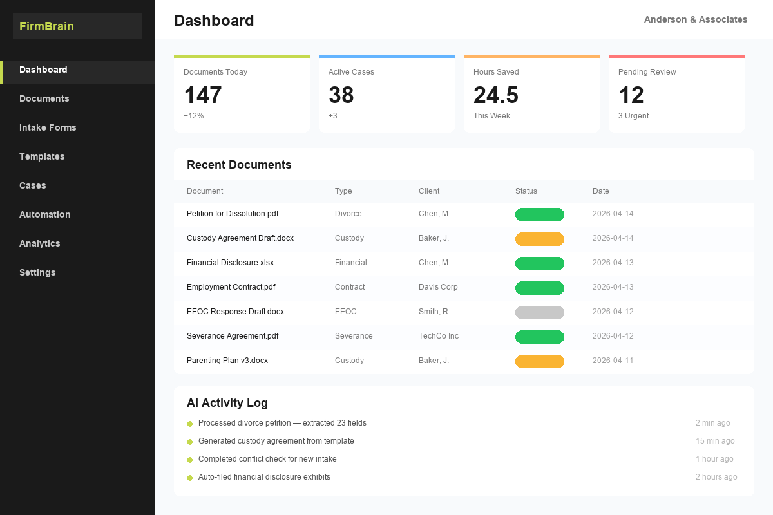This screenshot has height=515, width=773.
Task: Click the Anderson & Associates account name
Action: 696,19
